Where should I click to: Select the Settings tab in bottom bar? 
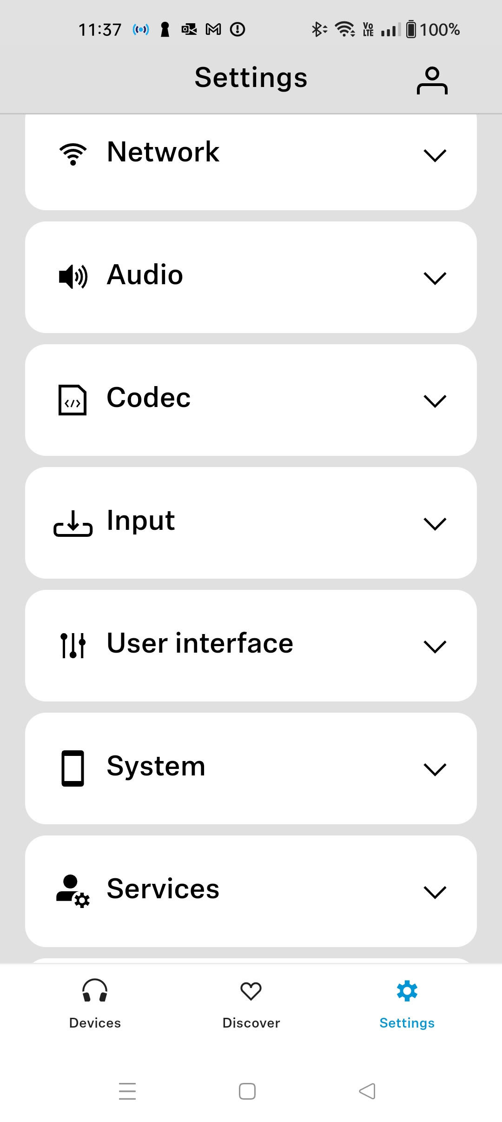pyautogui.click(x=407, y=1002)
